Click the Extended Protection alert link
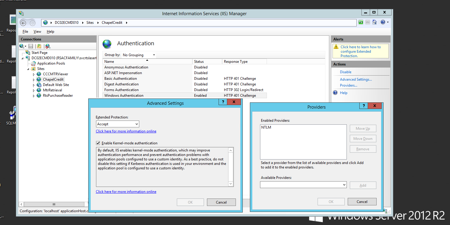The height and width of the screenshot is (225, 450). (361, 51)
